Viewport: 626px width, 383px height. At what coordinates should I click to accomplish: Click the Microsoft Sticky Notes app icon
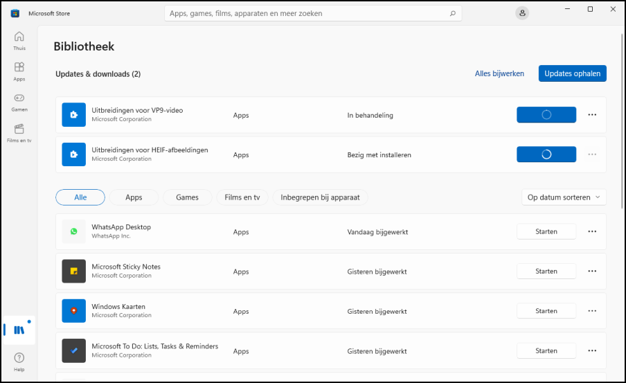click(74, 271)
